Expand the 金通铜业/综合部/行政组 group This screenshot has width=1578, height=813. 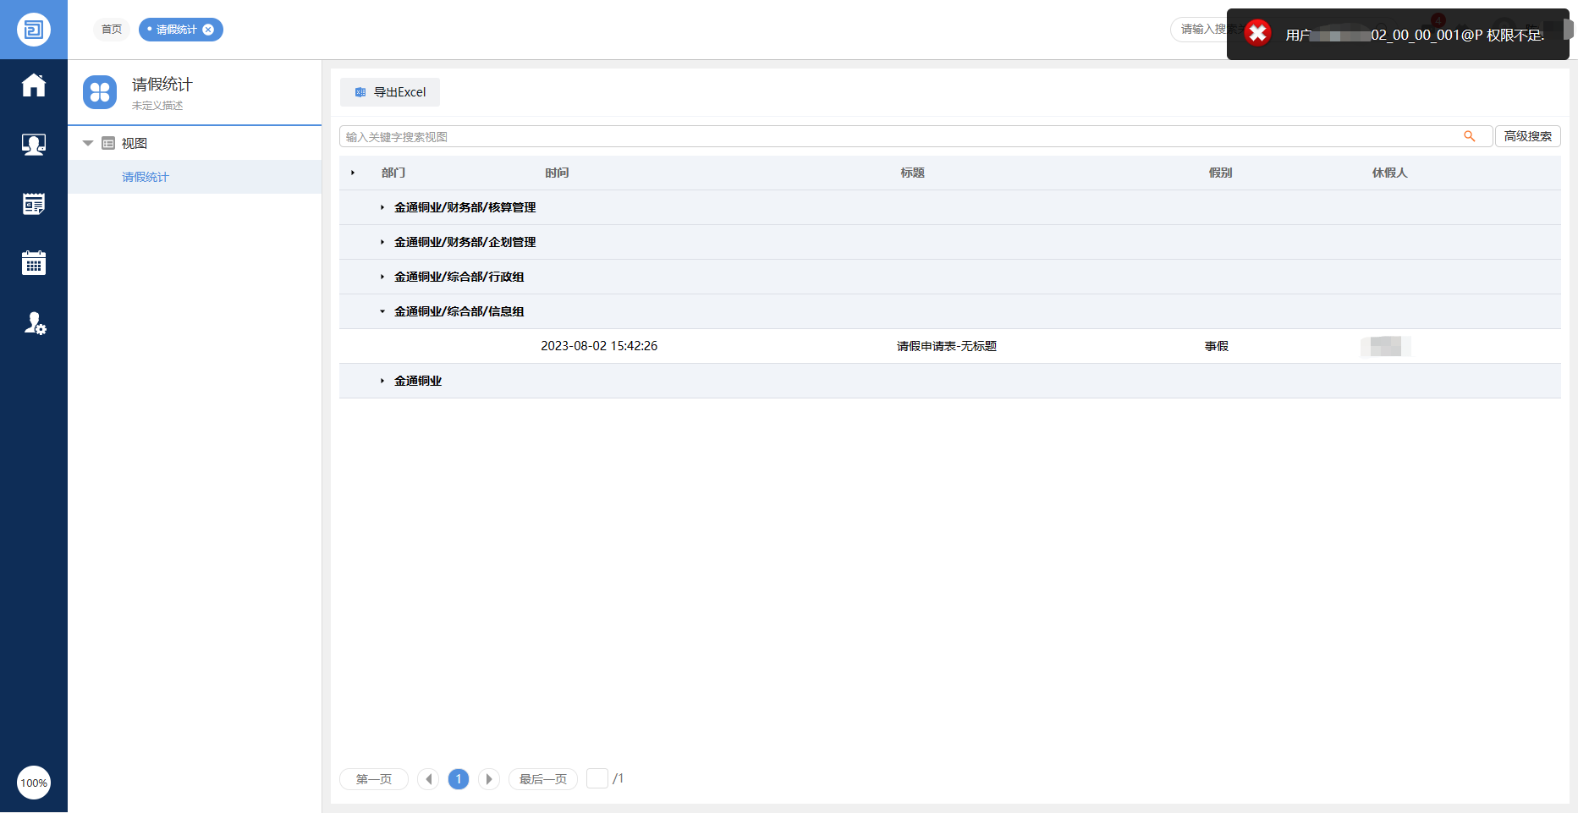click(382, 277)
